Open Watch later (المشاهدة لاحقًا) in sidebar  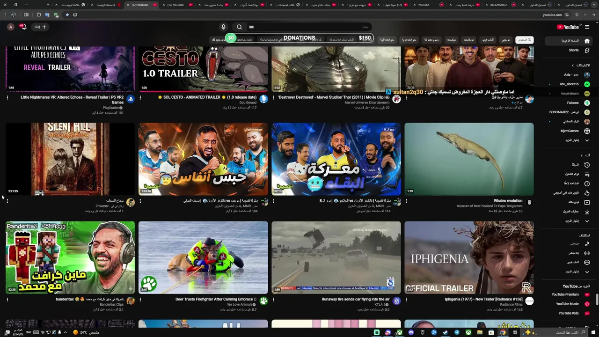coord(569,183)
